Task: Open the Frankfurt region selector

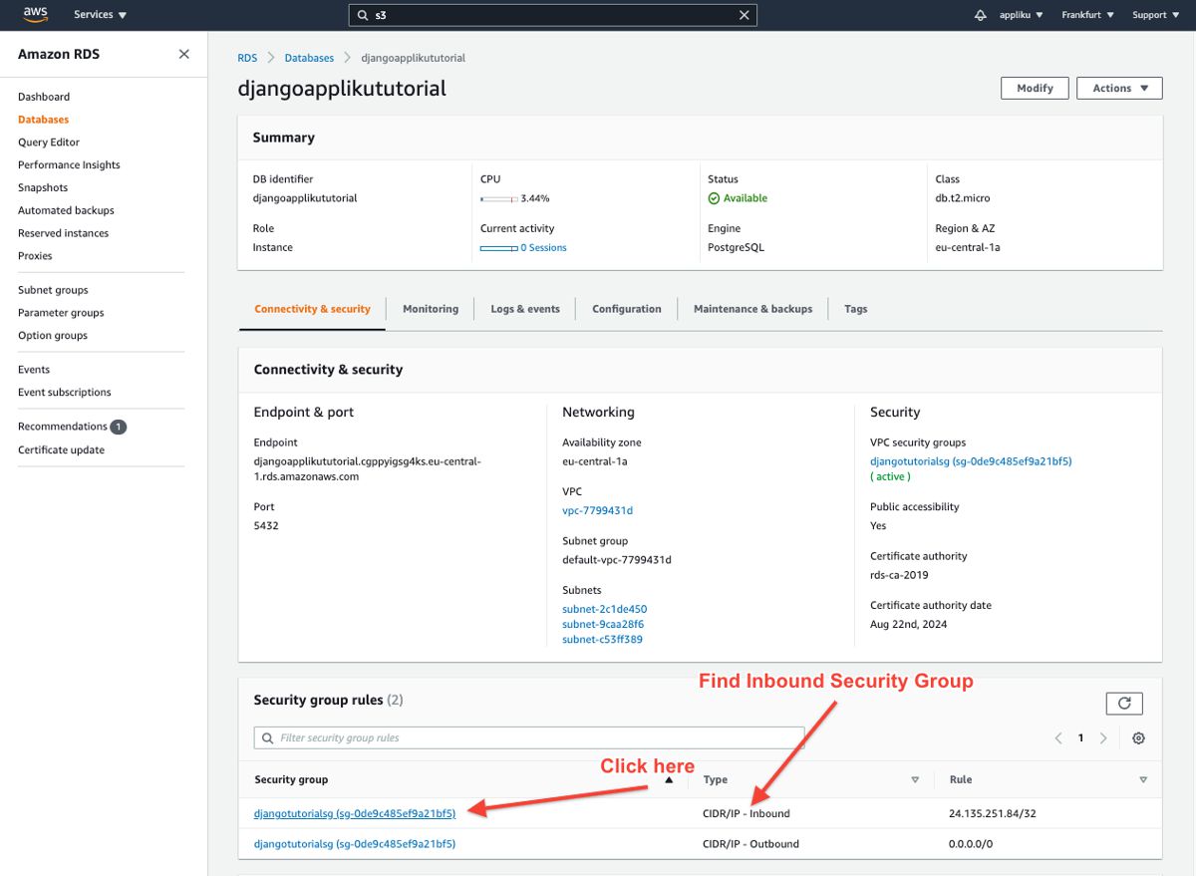Action: pyautogui.click(x=1085, y=15)
